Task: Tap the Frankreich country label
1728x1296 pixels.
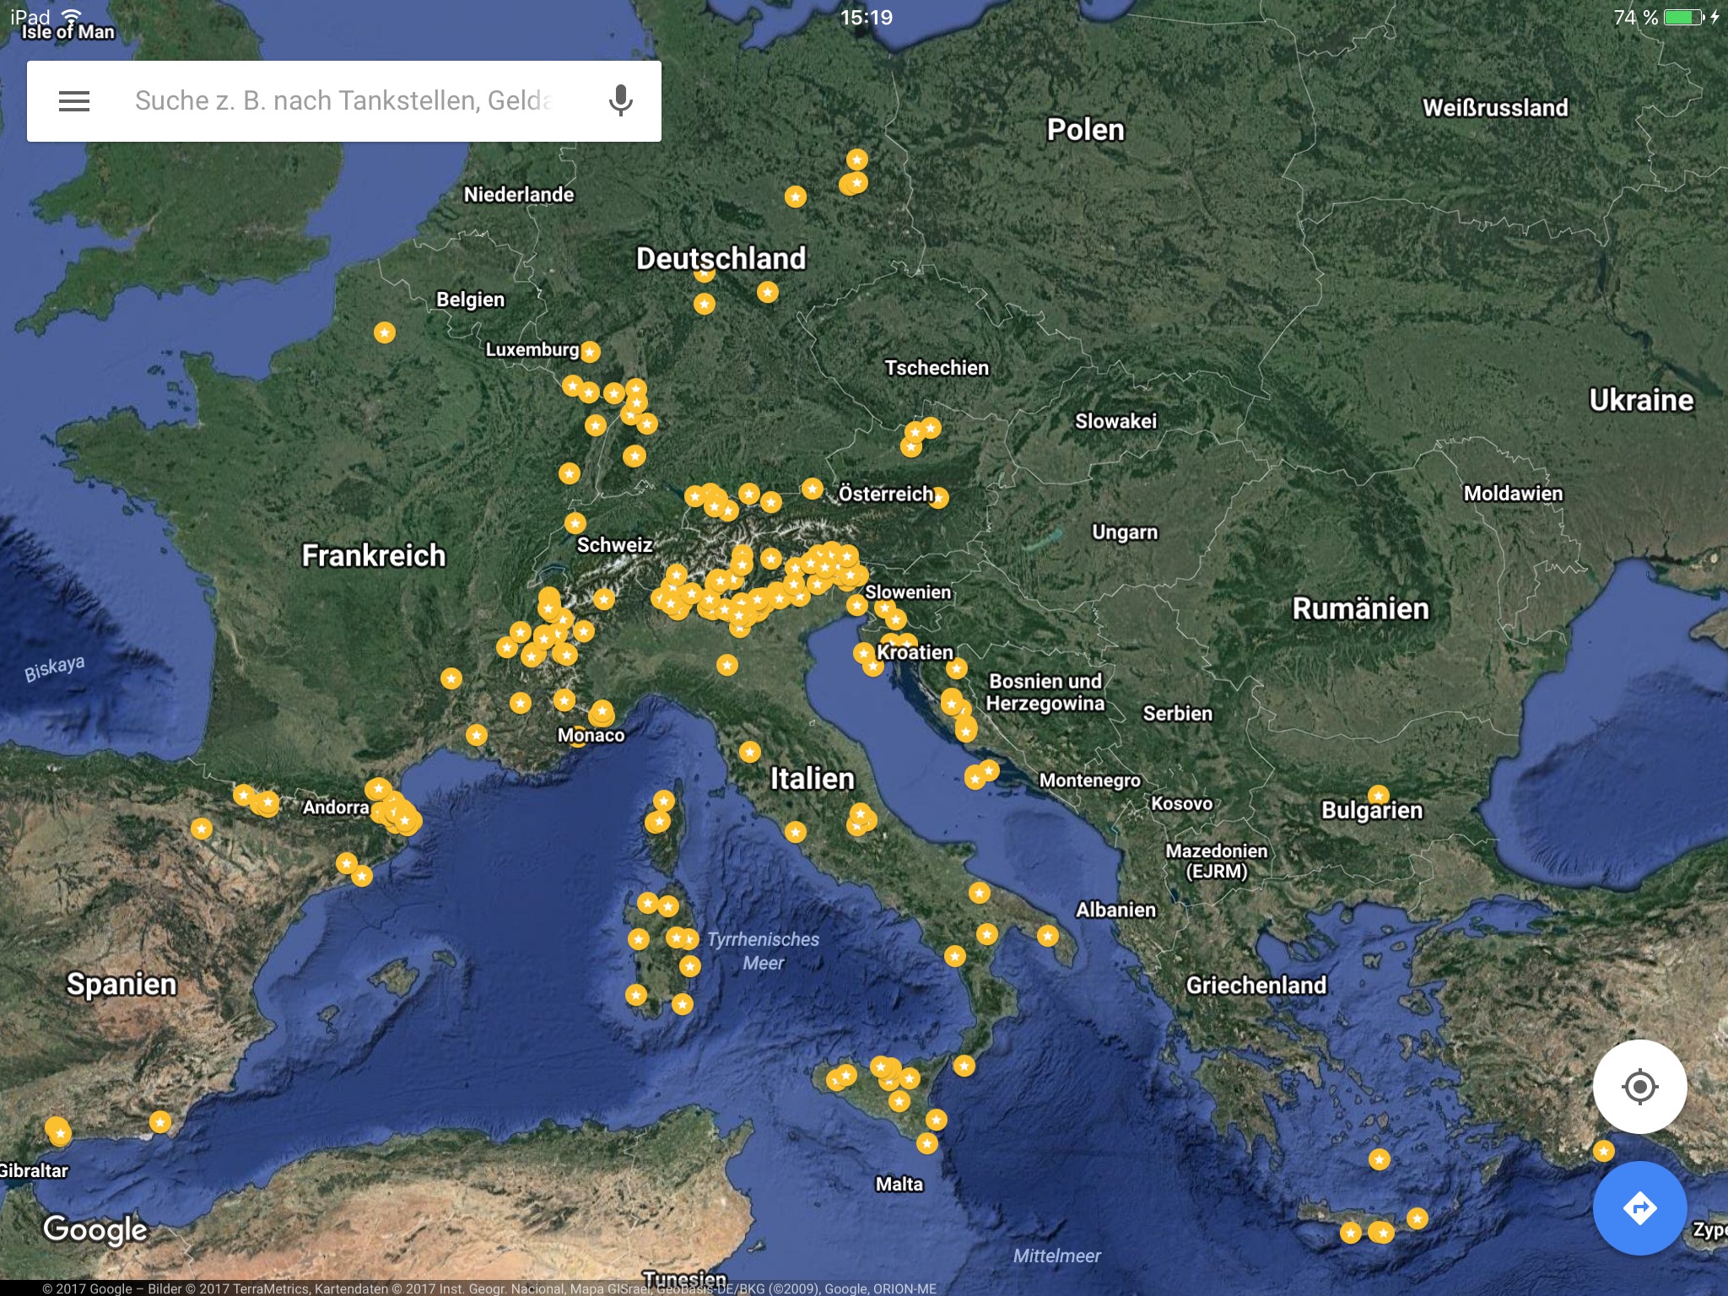Action: tap(373, 555)
